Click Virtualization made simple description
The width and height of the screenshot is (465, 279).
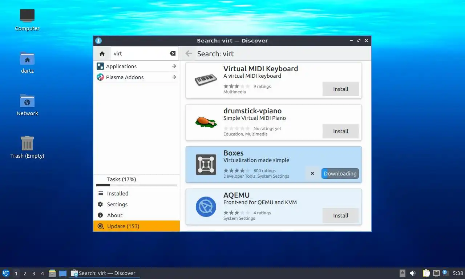pos(256,160)
